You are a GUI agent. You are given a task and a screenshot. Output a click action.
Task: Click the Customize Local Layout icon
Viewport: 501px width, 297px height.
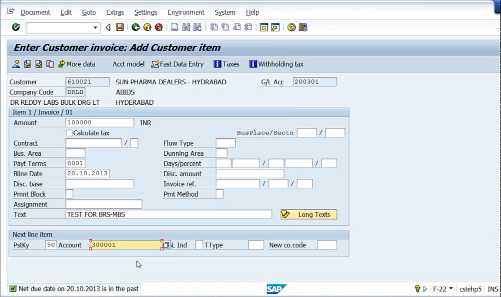(303, 27)
